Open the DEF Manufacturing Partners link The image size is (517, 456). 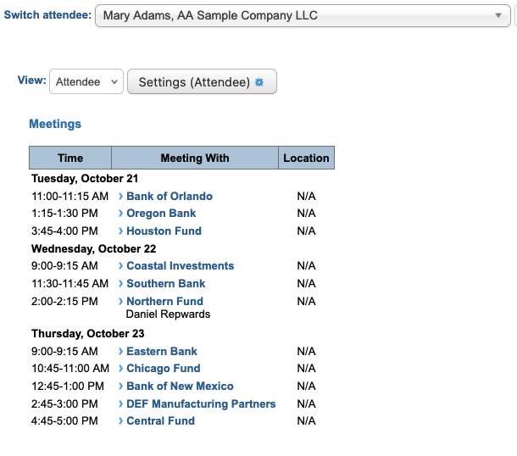pos(201,403)
